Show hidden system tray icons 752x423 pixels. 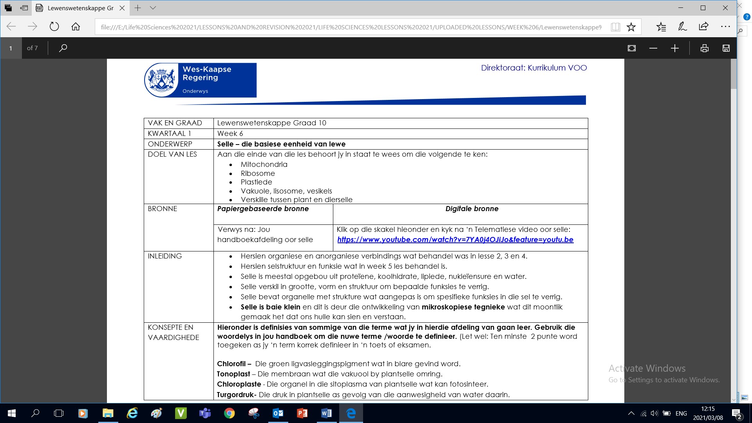(631, 413)
